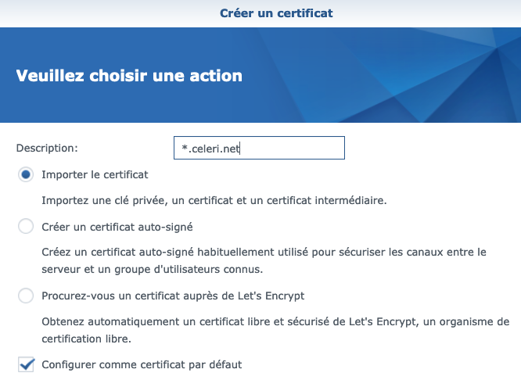Click the "serveur et un groupe d'utilisateurs connus" line
Viewport: 521px width, 380px height.
[152, 269]
